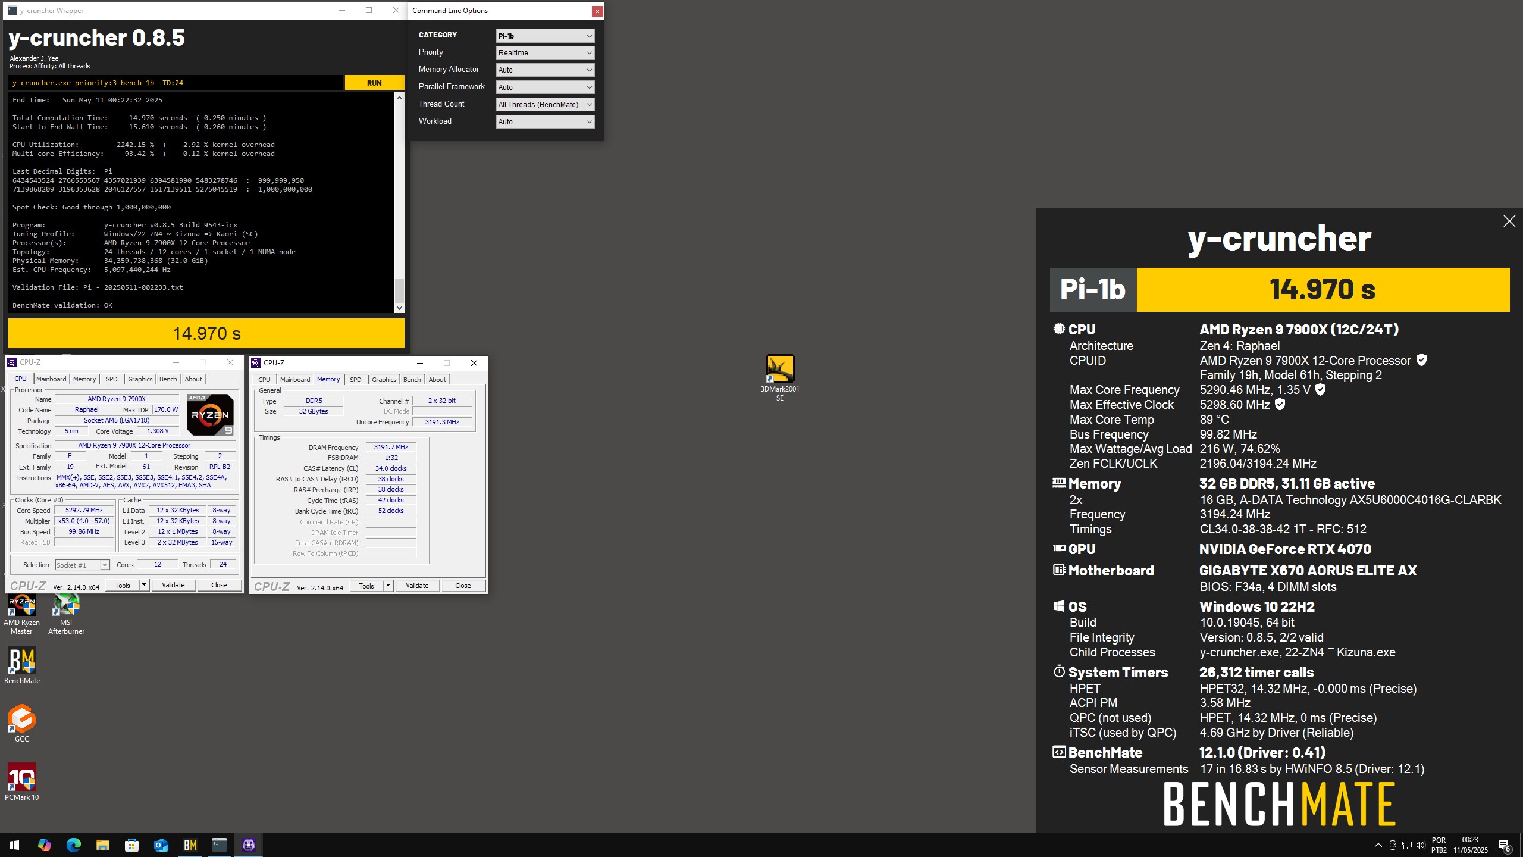This screenshot has height=857, width=1523.
Task: Open the Thread Count dropdown
Action: [545, 105]
